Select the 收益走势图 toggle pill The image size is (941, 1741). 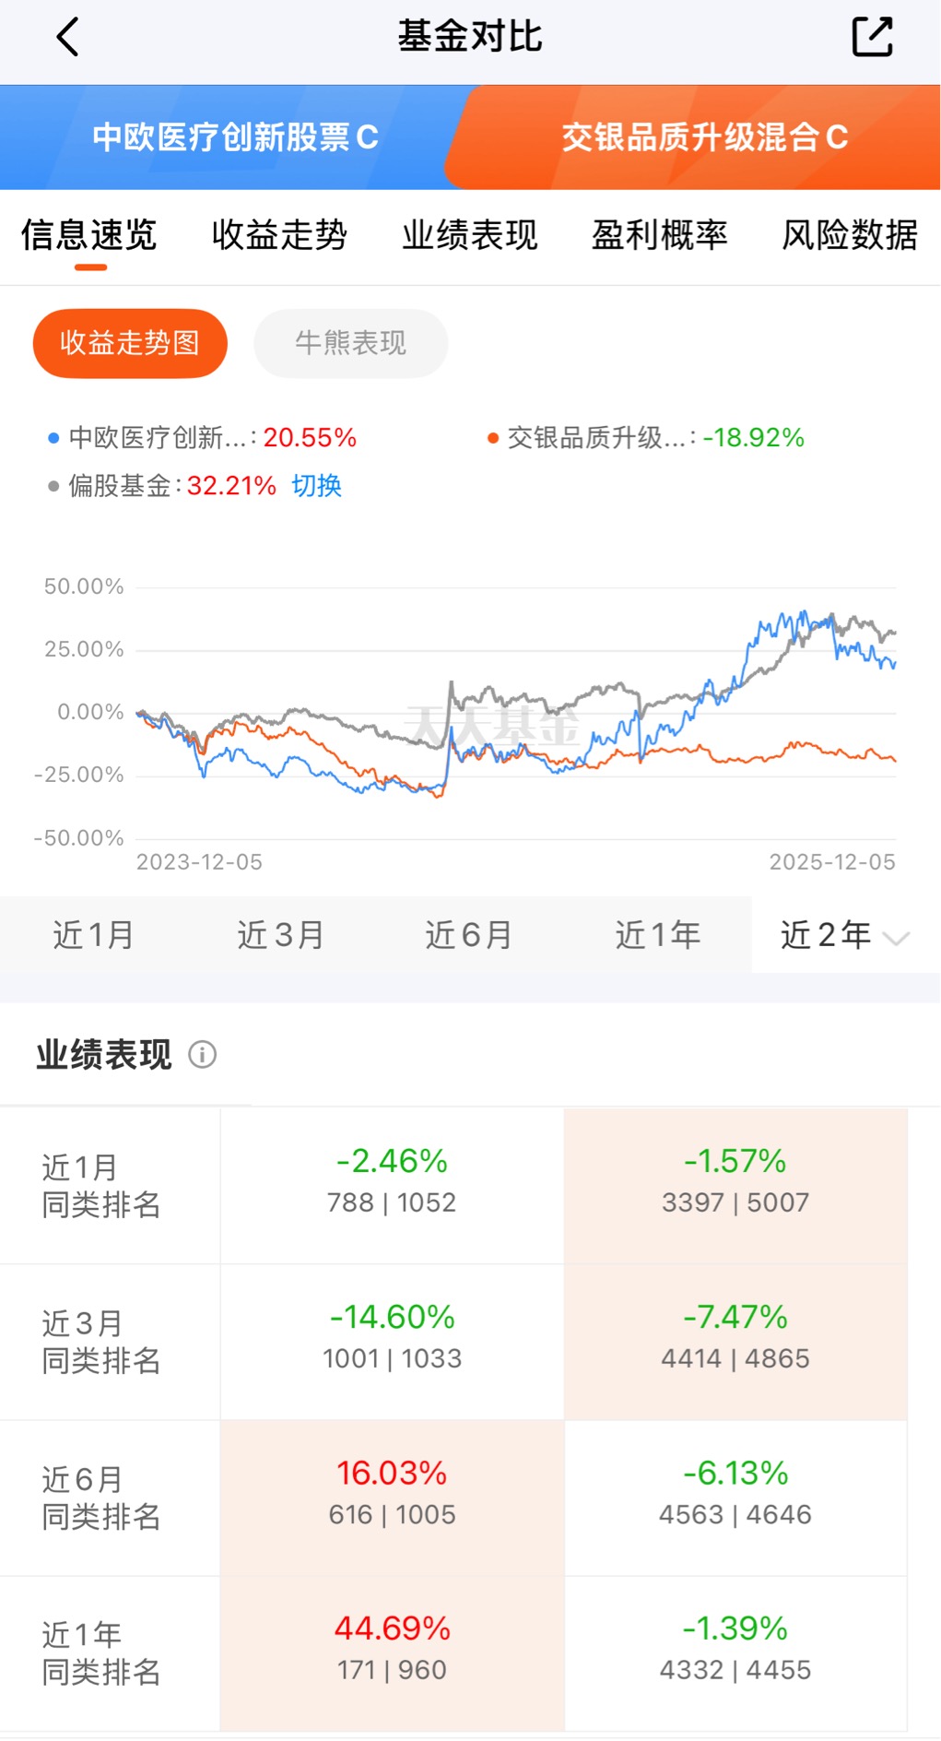pyautogui.click(x=130, y=343)
